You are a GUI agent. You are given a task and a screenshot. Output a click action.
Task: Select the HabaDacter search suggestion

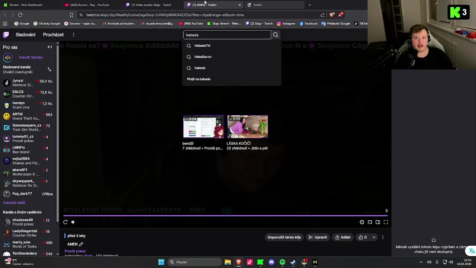232,57
